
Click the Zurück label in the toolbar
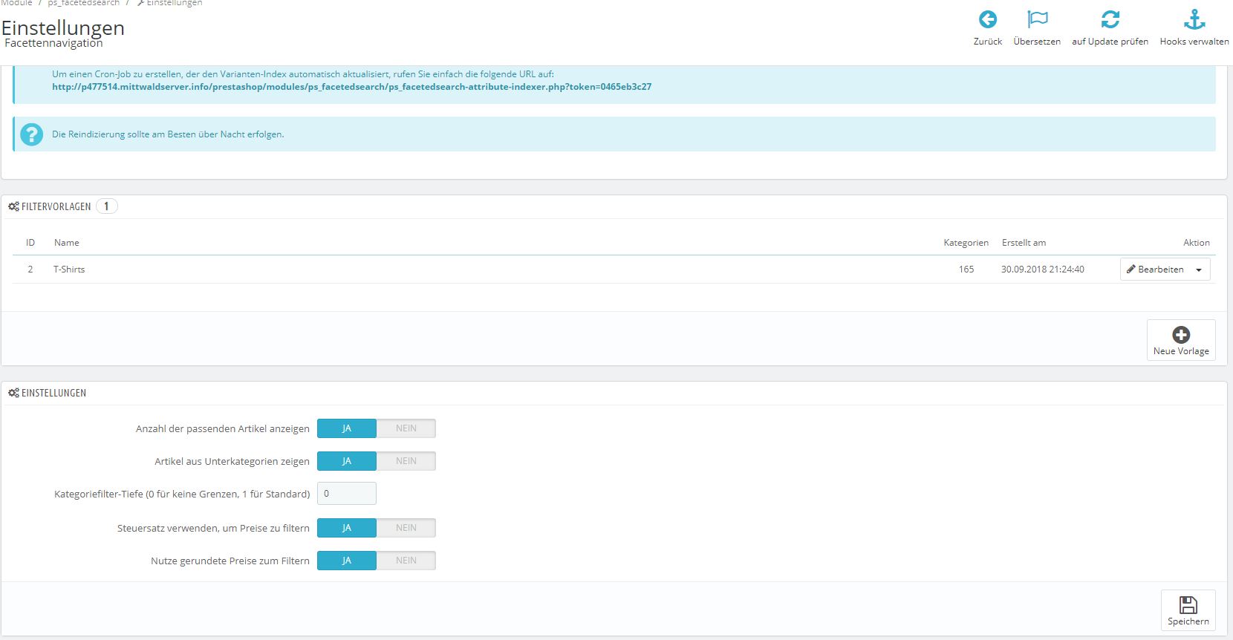pyautogui.click(x=988, y=42)
